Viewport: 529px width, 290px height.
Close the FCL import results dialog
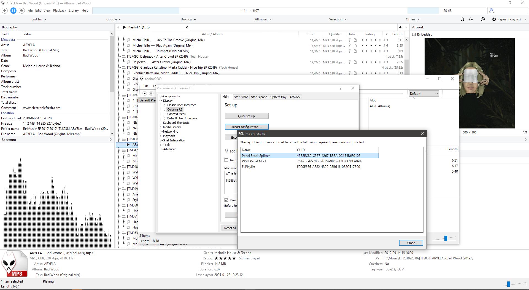tap(411, 243)
